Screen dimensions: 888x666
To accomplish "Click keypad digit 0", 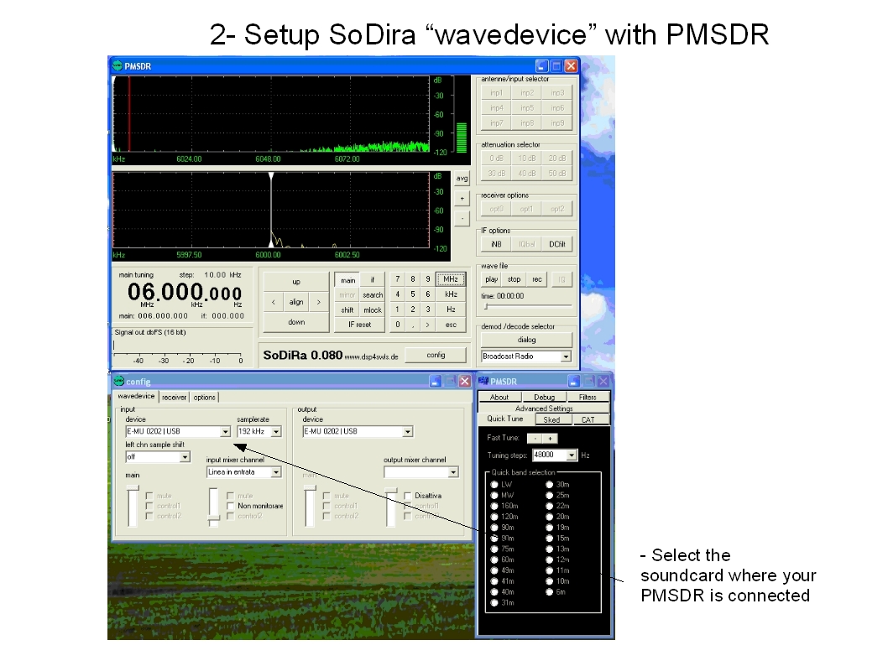I will coord(398,325).
